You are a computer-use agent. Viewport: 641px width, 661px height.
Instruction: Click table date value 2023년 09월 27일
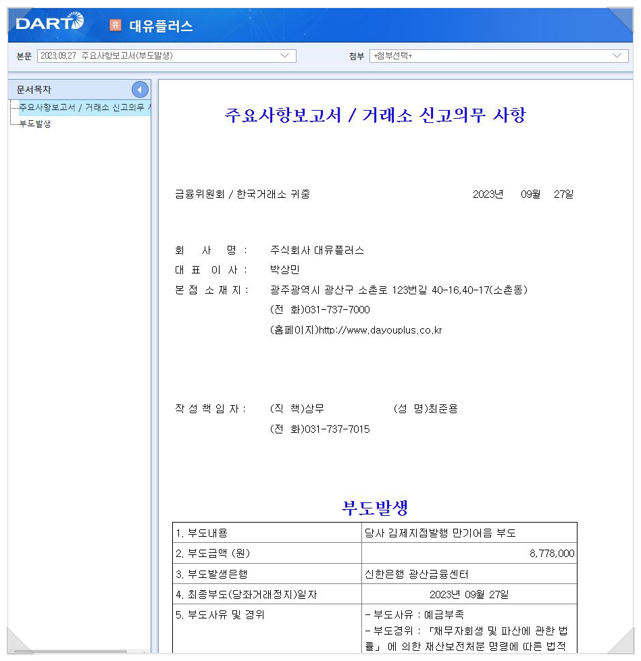click(x=469, y=594)
